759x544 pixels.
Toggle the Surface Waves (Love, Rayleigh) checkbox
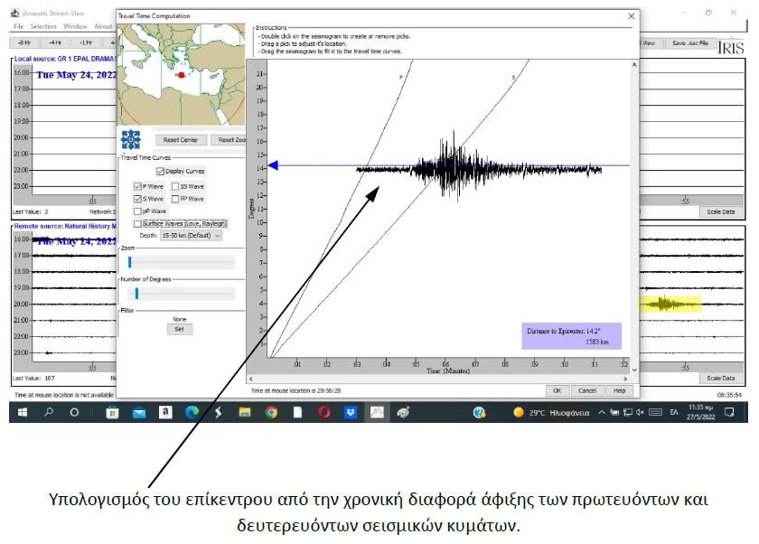point(137,223)
